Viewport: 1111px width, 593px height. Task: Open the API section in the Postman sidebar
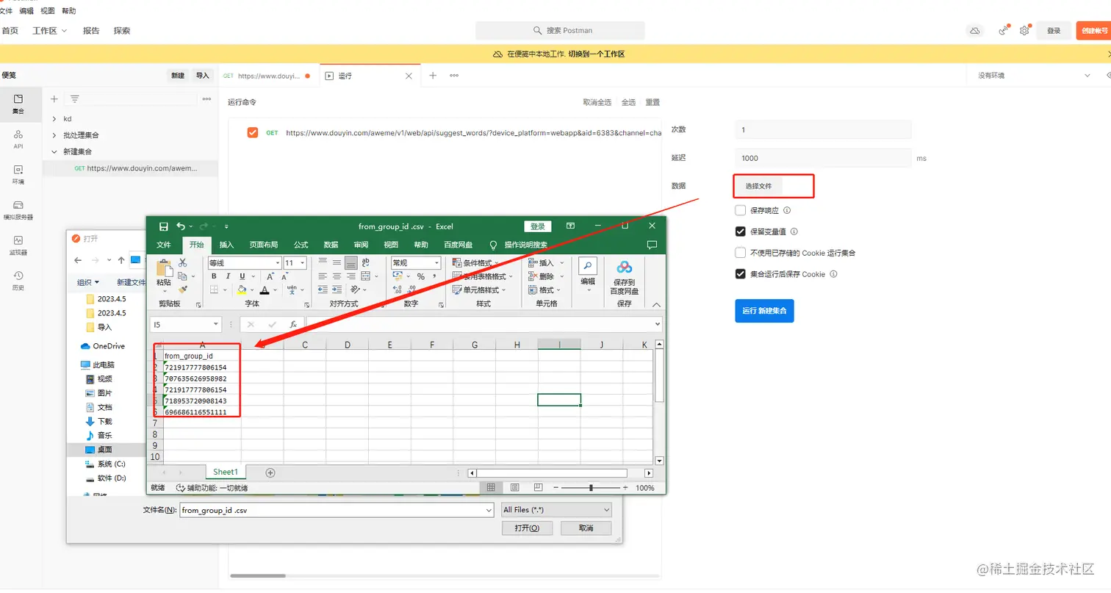point(18,139)
